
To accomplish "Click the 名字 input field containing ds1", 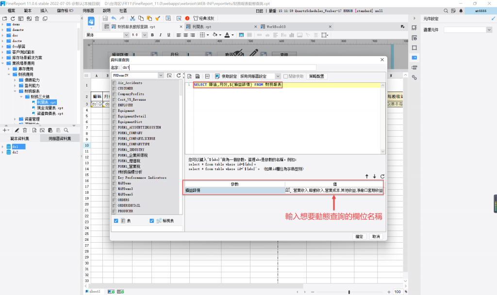I will [x=219, y=67].
